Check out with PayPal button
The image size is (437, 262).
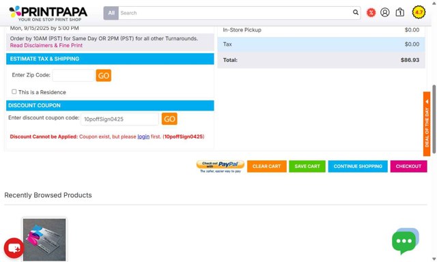[x=220, y=166]
